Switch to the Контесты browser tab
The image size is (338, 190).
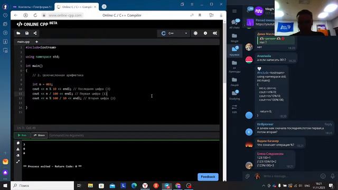32,7
